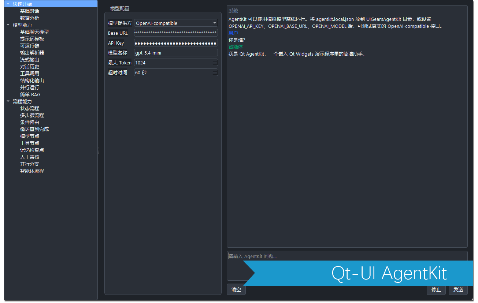Click the sidebar splitter handle
The height and width of the screenshot is (303, 478).
tap(99, 151)
